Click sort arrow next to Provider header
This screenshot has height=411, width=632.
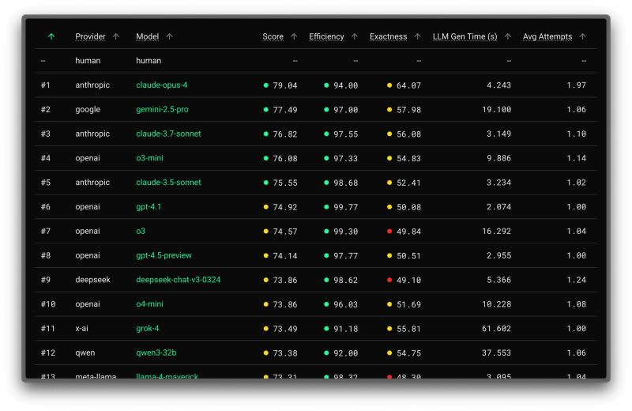[x=116, y=36]
